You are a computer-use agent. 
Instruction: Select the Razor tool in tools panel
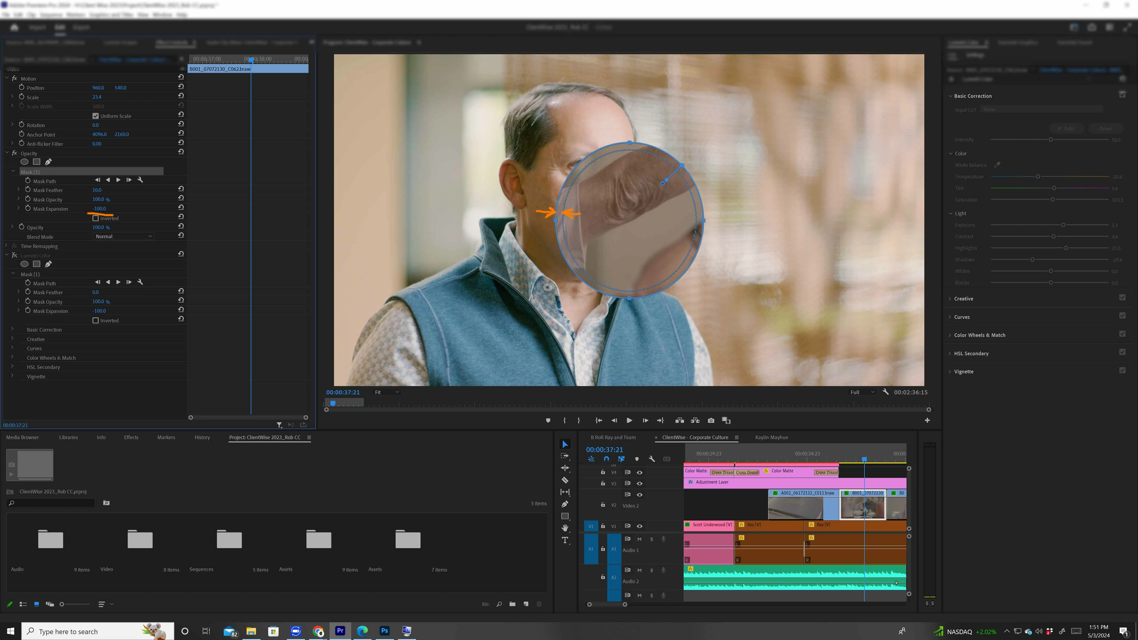[x=565, y=480]
